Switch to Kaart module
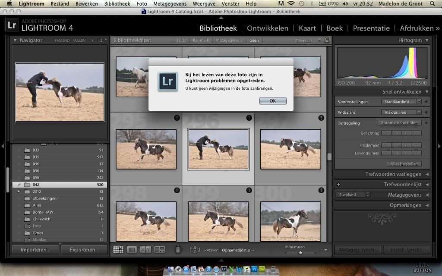Image resolution: width=442 pixels, height=276 pixels. (307, 28)
